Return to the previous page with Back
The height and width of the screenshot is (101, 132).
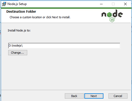click(x=74, y=96)
